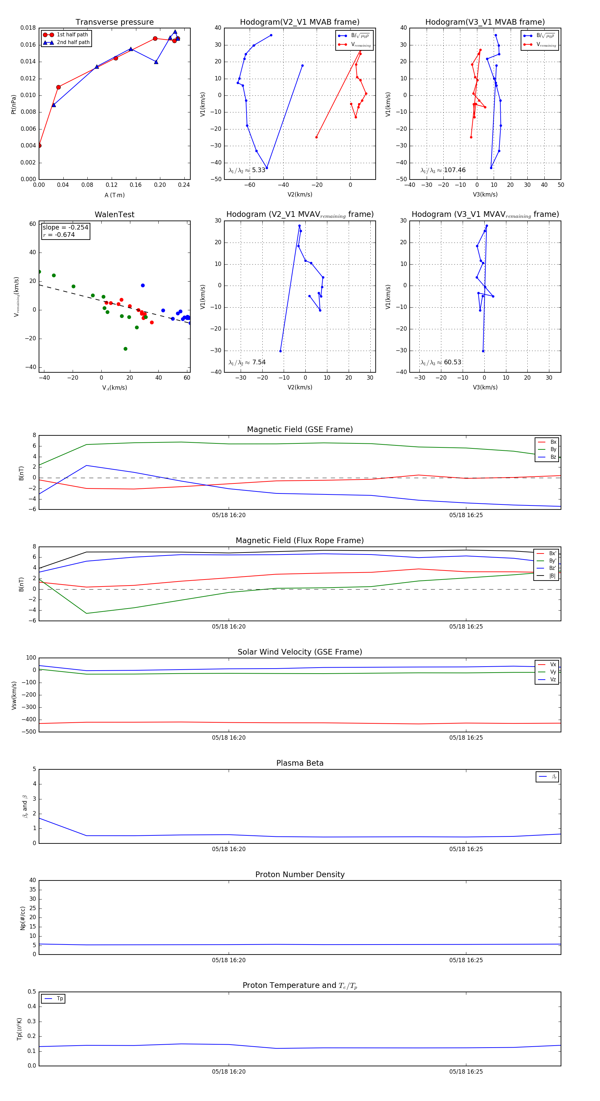Click the 'Hodogram(V2_V1 MVAB frame)' title

pyautogui.click(x=300, y=22)
